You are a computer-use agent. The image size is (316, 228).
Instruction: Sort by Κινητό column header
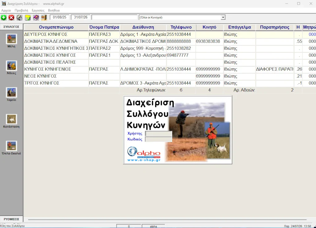pos(210,27)
